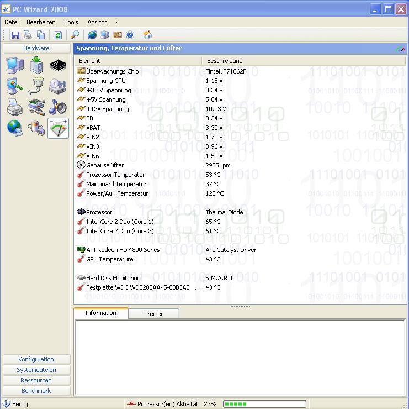The image size is (409, 409).
Task: Select the VIN6 row
Action: pyautogui.click(x=240, y=156)
